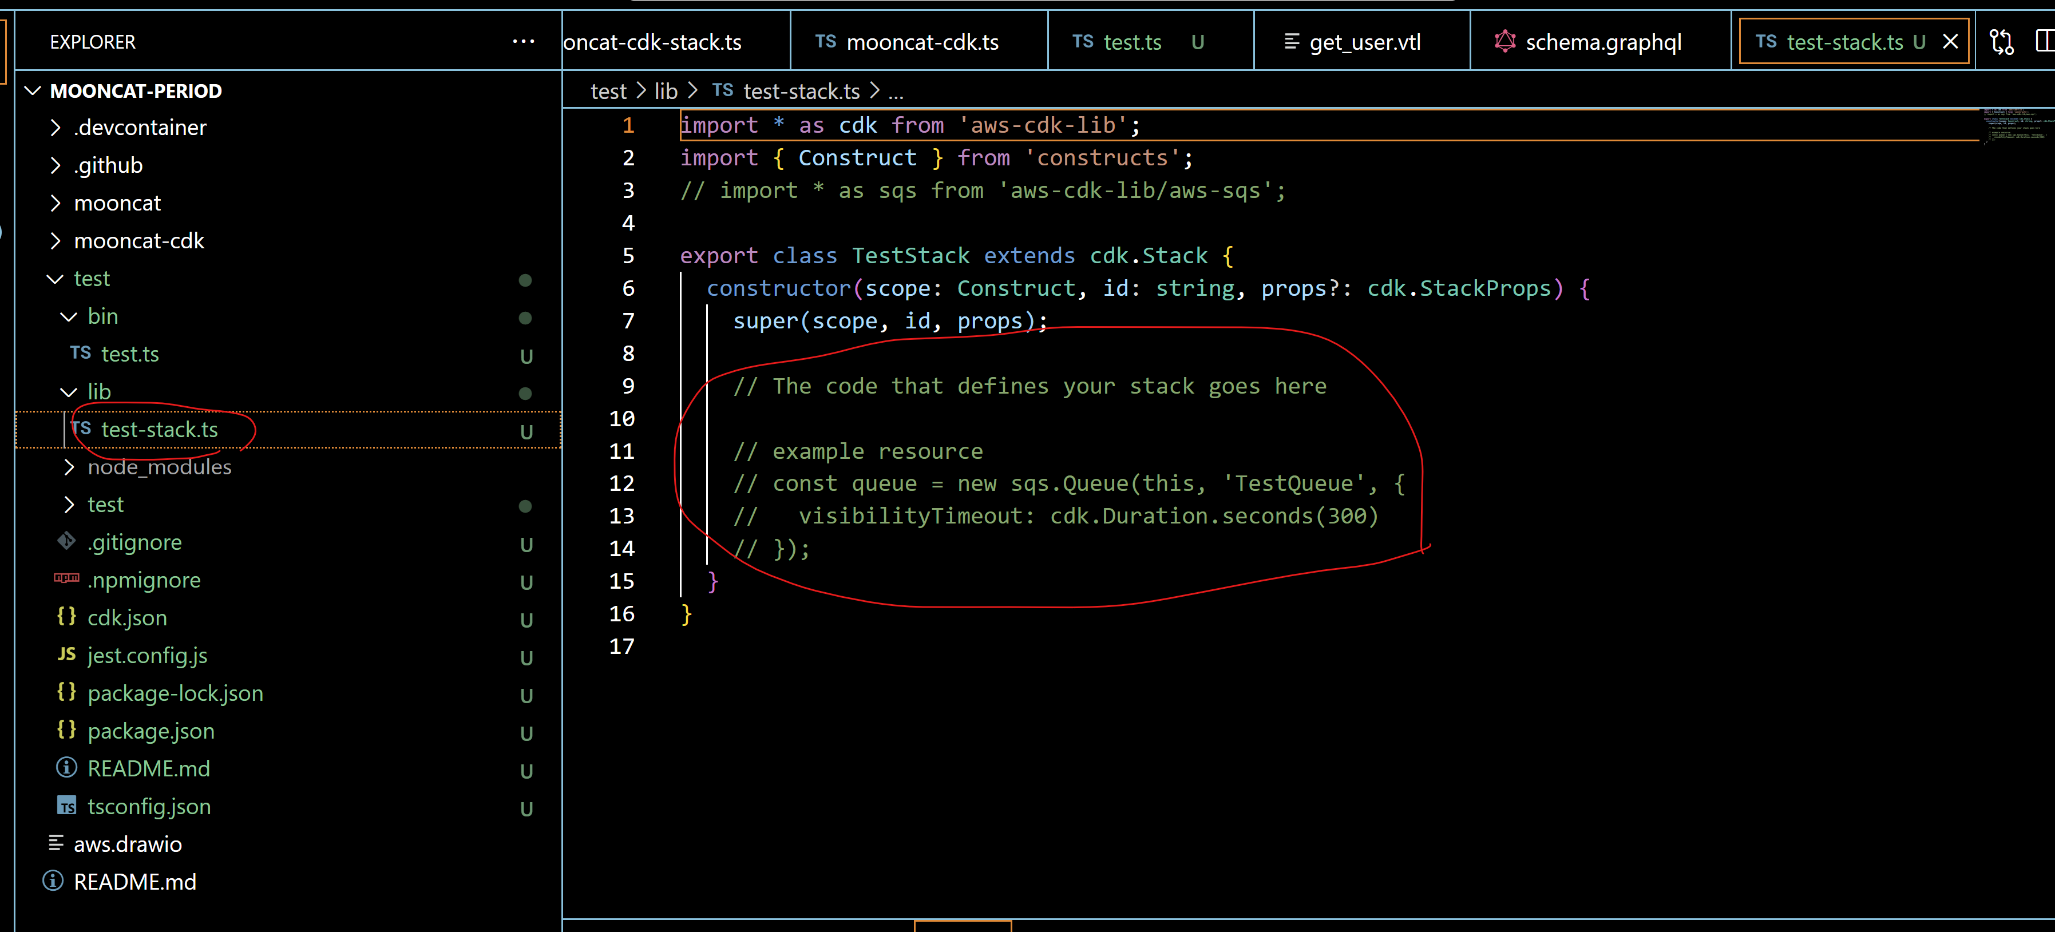2055x932 pixels.
Task: Open the Changes view icon beside the tabs
Action: click(x=2002, y=41)
